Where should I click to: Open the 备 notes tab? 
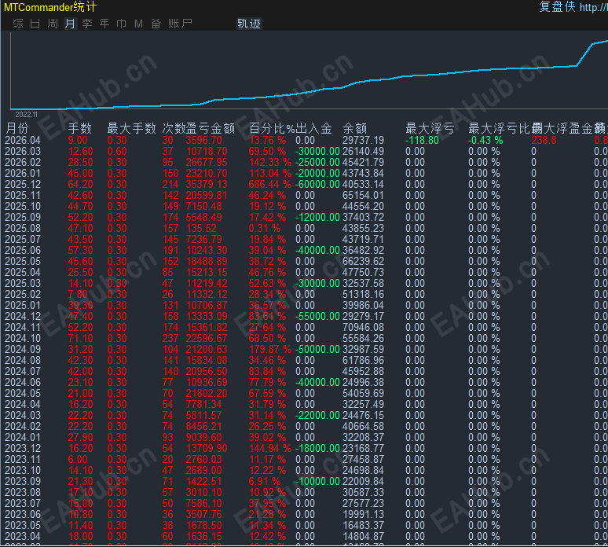pyautogui.click(x=156, y=24)
